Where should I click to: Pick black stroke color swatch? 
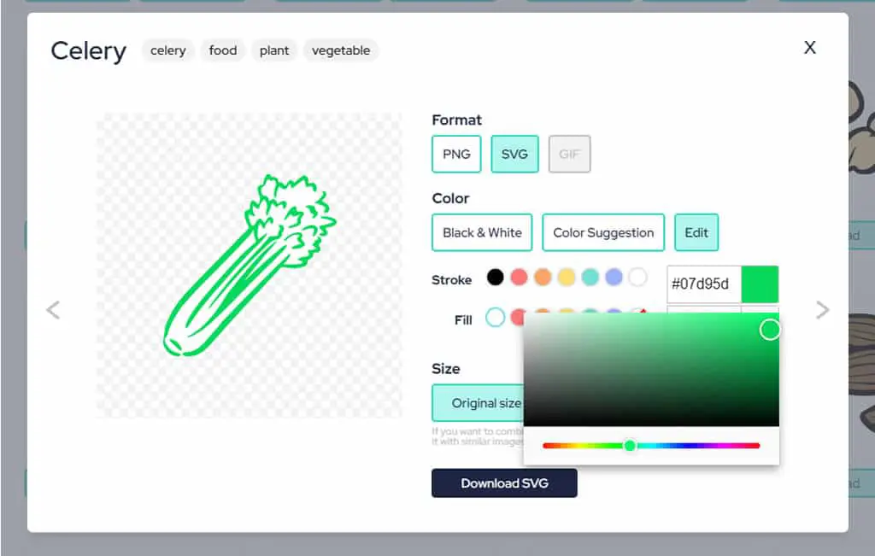coord(495,278)
